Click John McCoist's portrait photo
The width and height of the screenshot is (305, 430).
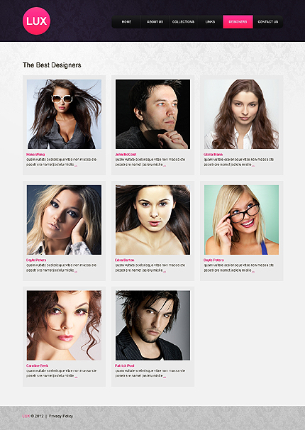coord(152,114)
